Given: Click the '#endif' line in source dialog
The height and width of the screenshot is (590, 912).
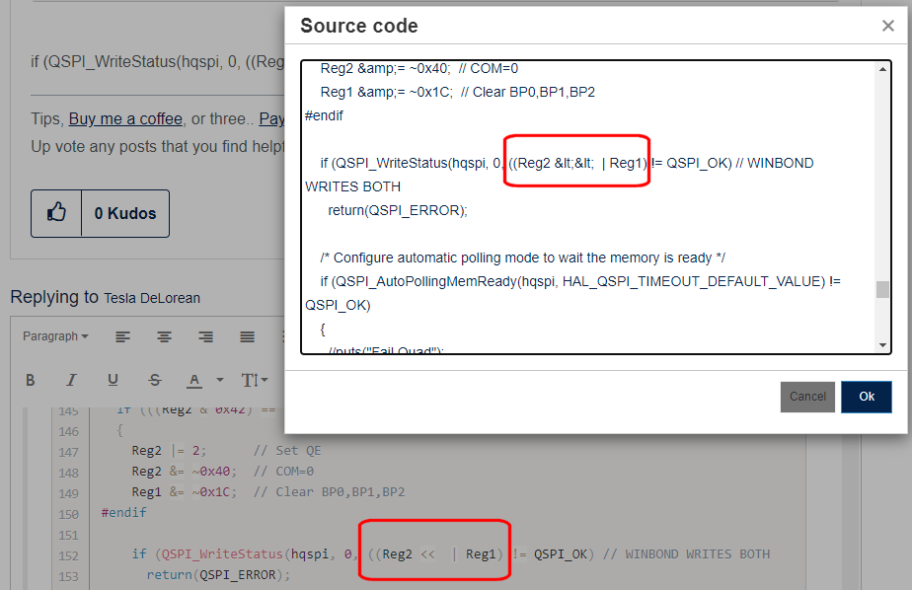Looking at the screenshot, I should [324, 115].
